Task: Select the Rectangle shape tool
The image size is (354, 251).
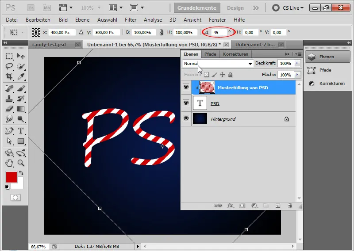Action: 21,141
